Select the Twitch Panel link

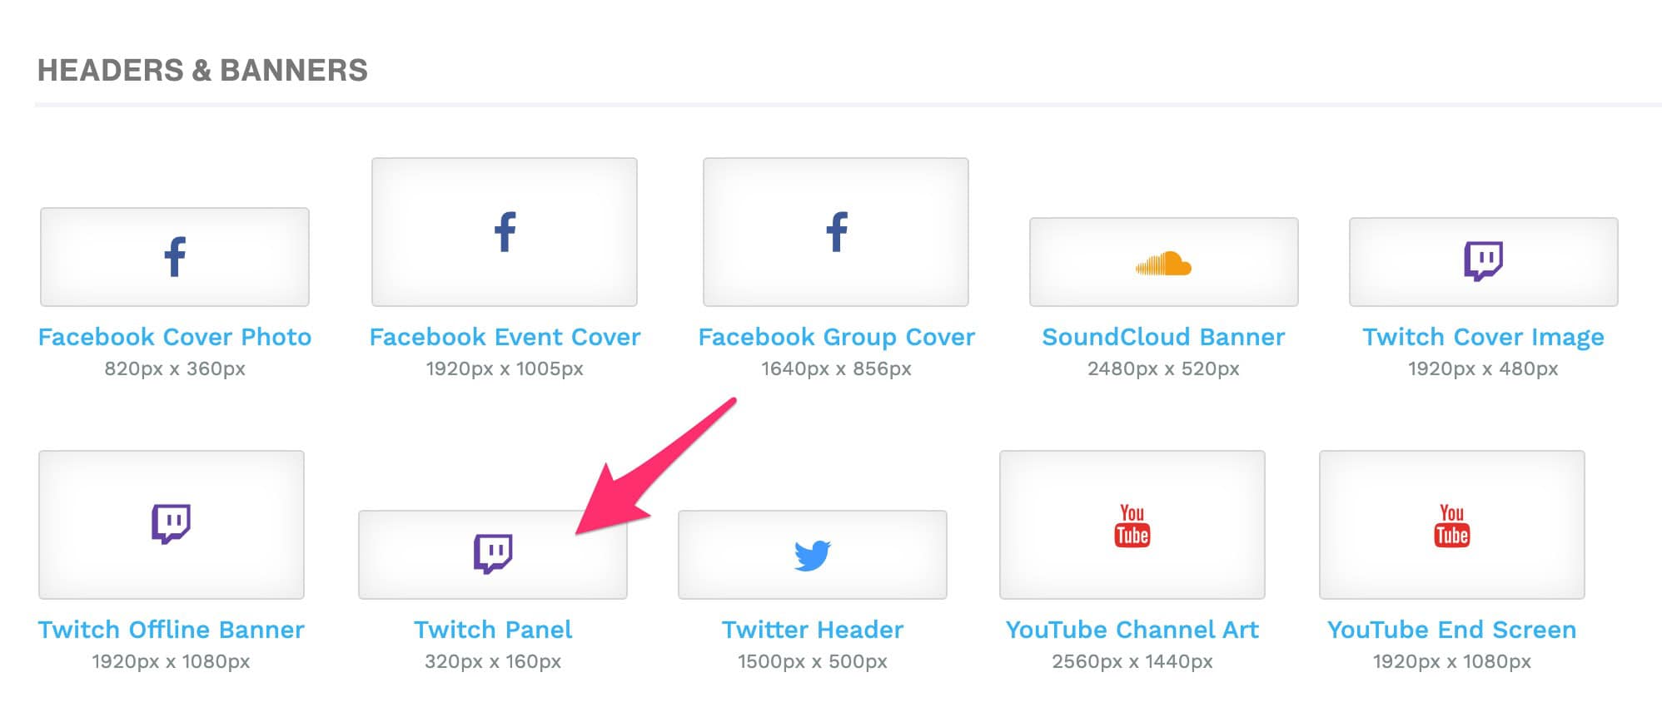493,630
